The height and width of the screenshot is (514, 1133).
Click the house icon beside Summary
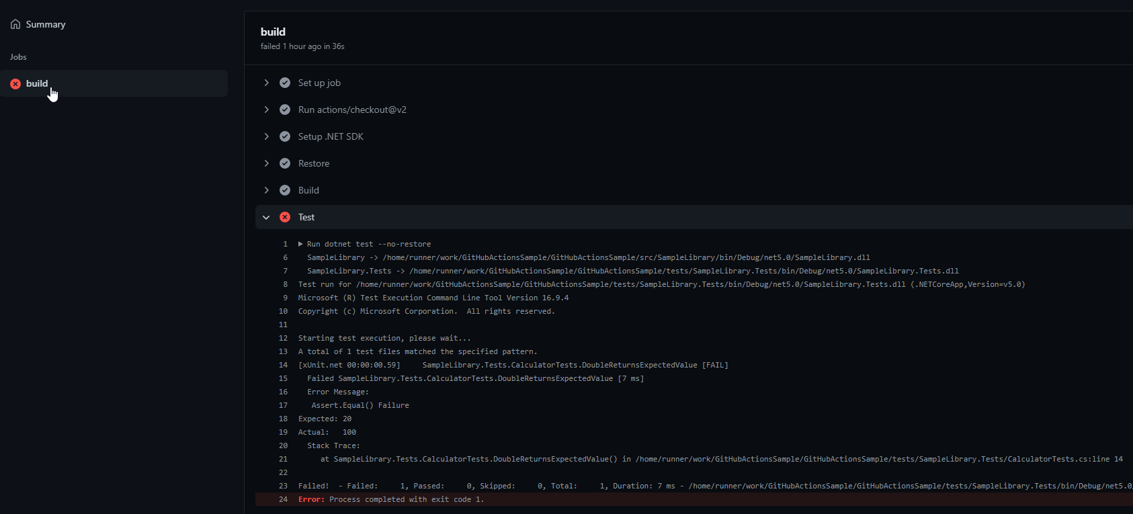click(x=15, y=24)
